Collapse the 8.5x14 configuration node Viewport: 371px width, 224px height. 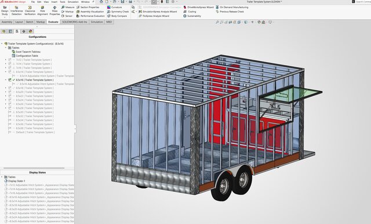coord(6,72)
